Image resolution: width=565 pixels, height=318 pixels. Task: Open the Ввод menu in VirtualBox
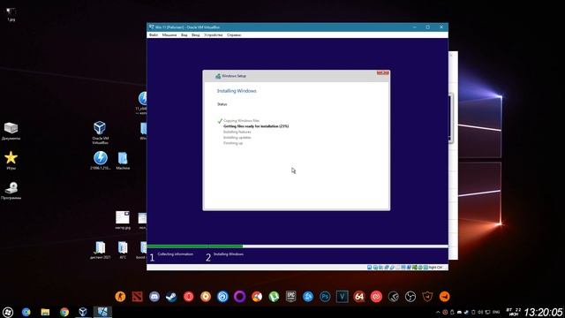pos(195,35)
